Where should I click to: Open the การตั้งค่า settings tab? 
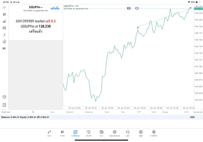point(154,133)
